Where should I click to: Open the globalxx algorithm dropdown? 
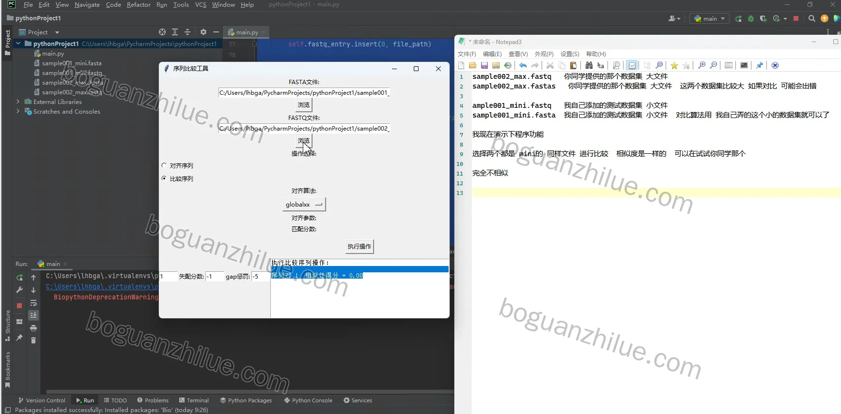pos(304,205)
